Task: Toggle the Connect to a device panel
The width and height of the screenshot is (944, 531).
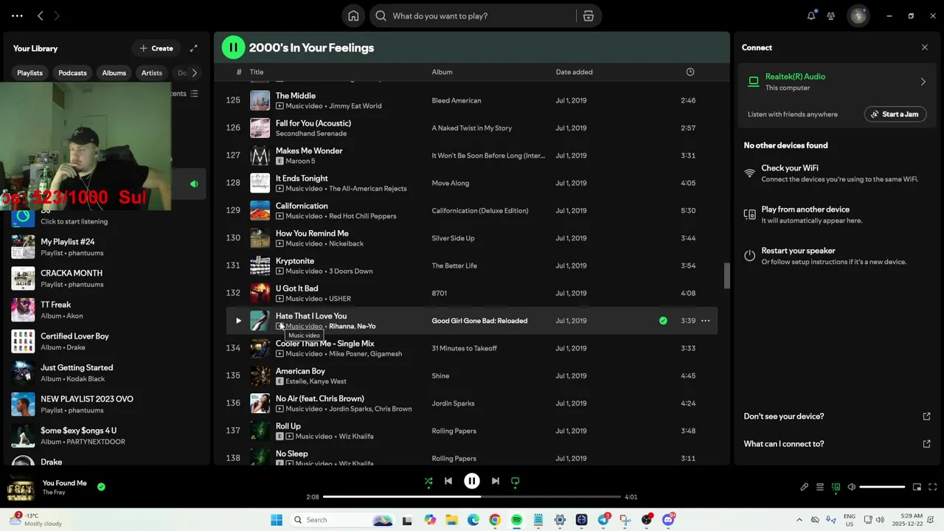Action: pos(836,487)
